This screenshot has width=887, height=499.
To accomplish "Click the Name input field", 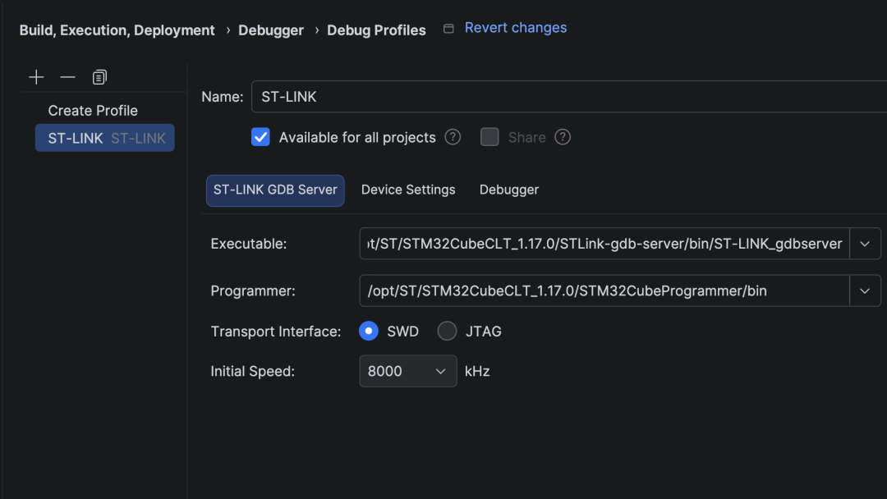I will pos(569,97).
